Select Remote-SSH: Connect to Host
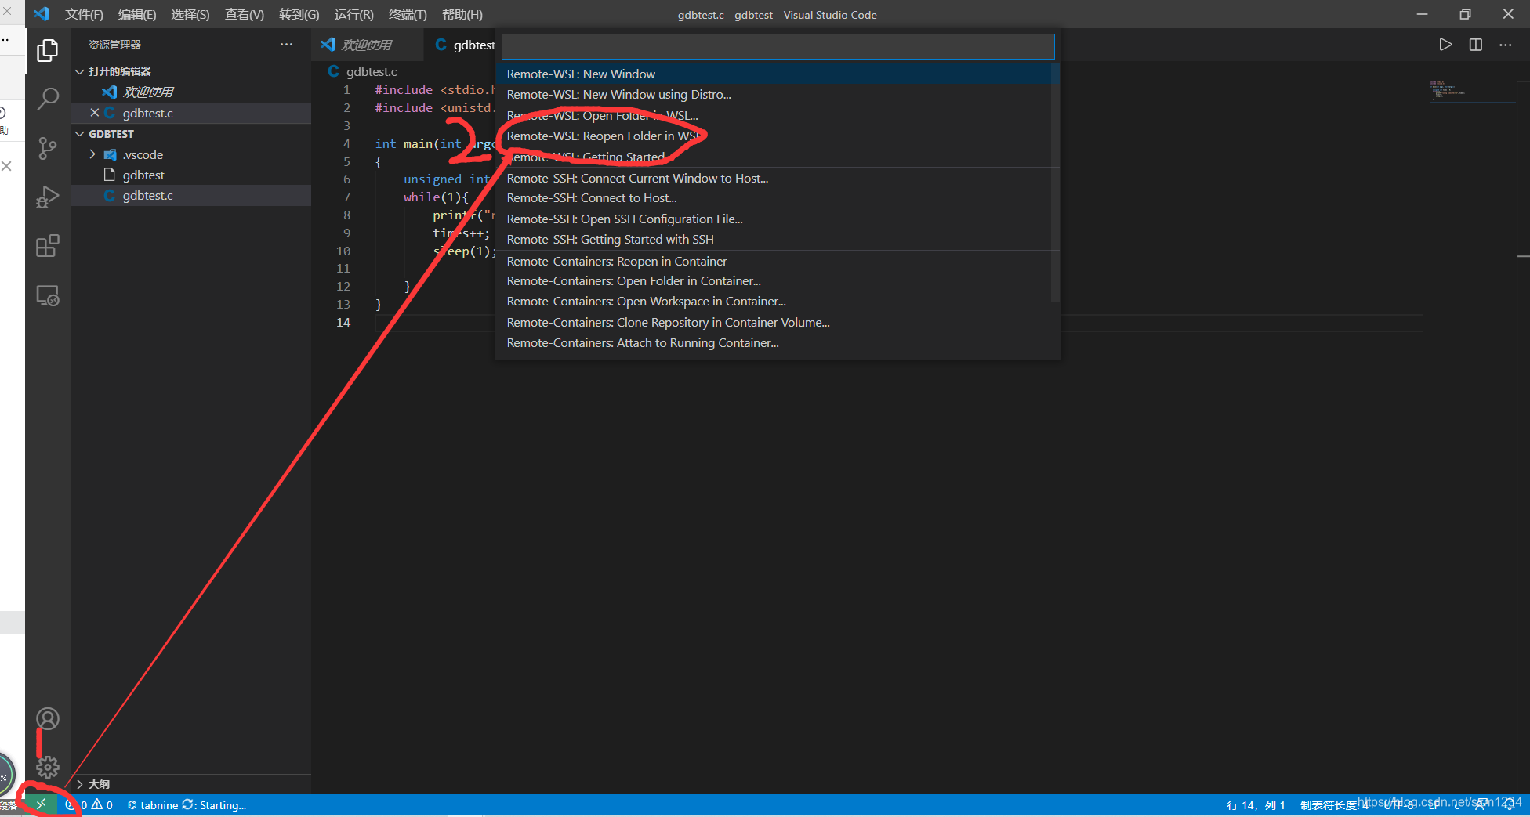Viewport: 1530px width, 817px height. [x=778, y=198]
